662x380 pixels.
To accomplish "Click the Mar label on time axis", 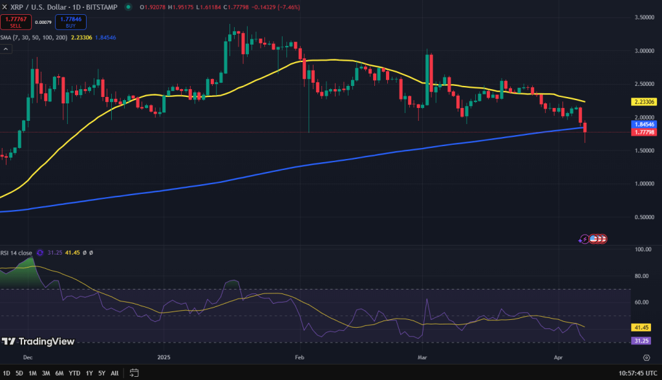I will [x=422, y=357].
